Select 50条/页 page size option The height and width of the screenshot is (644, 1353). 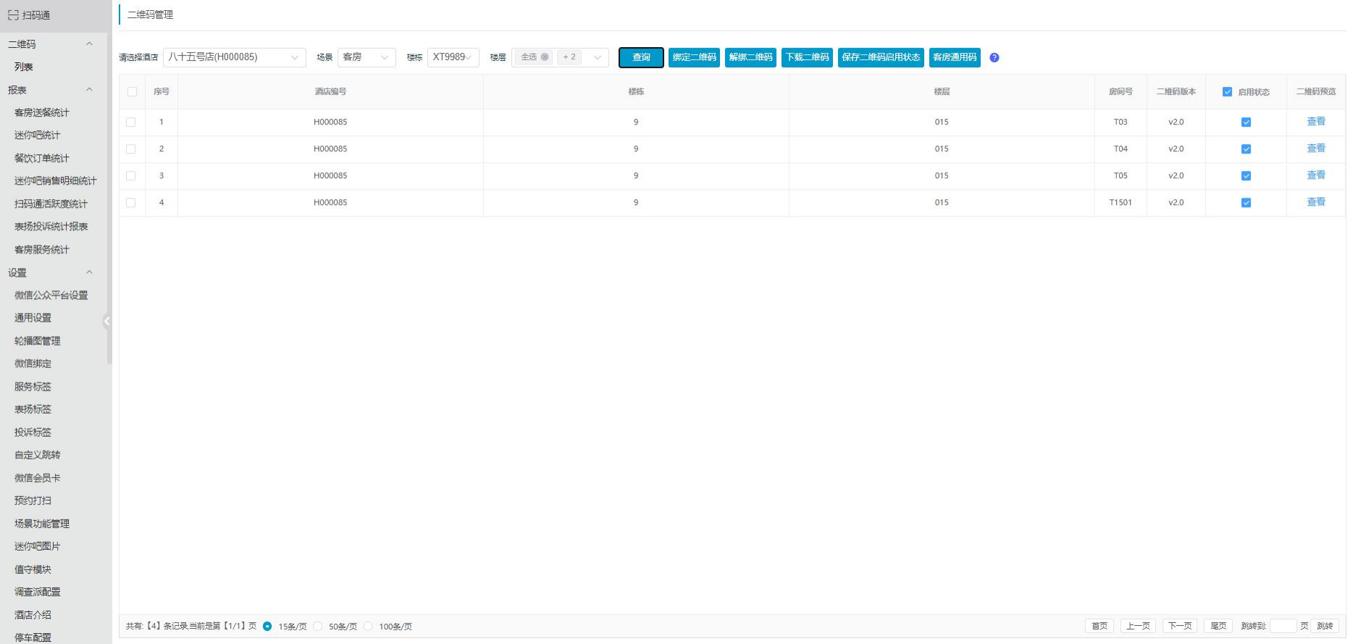tap(318, 627)
